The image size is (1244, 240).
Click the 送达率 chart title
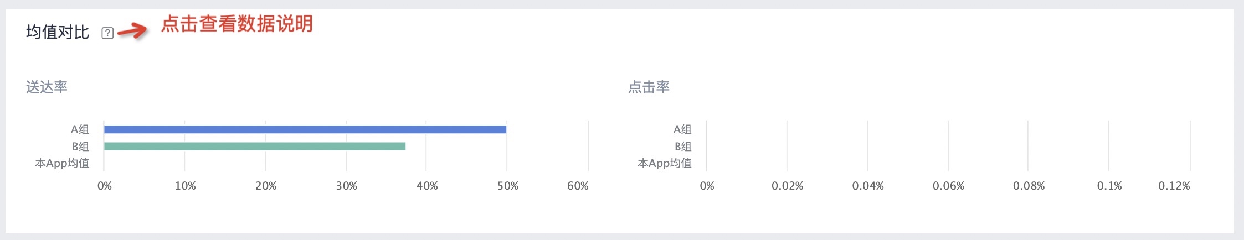(x=47, y=87)
